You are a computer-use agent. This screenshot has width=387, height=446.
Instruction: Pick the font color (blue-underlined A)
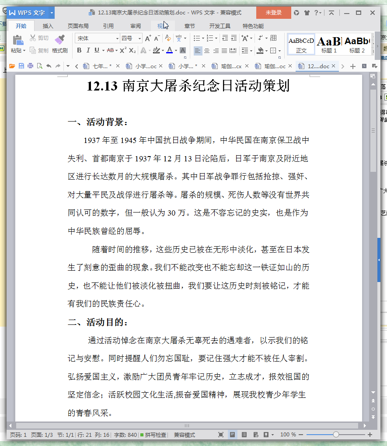(170, 50)
